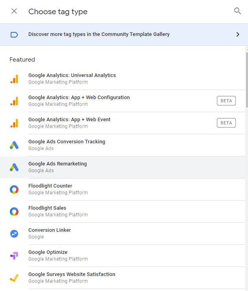This screenshot has height=291, width=248.
Task: Click the Google Surveys checkmark icon
Action: 14,278
